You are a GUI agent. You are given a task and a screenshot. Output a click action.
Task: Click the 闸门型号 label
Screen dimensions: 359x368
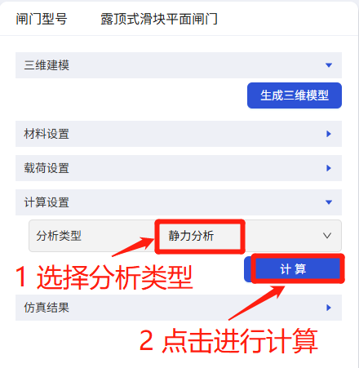point(42,19)
